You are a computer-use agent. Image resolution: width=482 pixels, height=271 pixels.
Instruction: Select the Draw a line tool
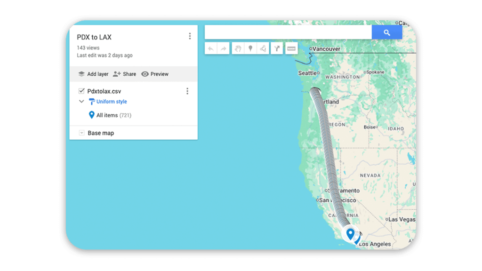(x=263, y=48)
